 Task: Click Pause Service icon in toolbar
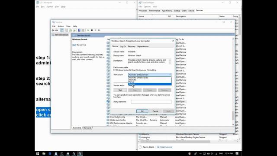pos(95,30)
